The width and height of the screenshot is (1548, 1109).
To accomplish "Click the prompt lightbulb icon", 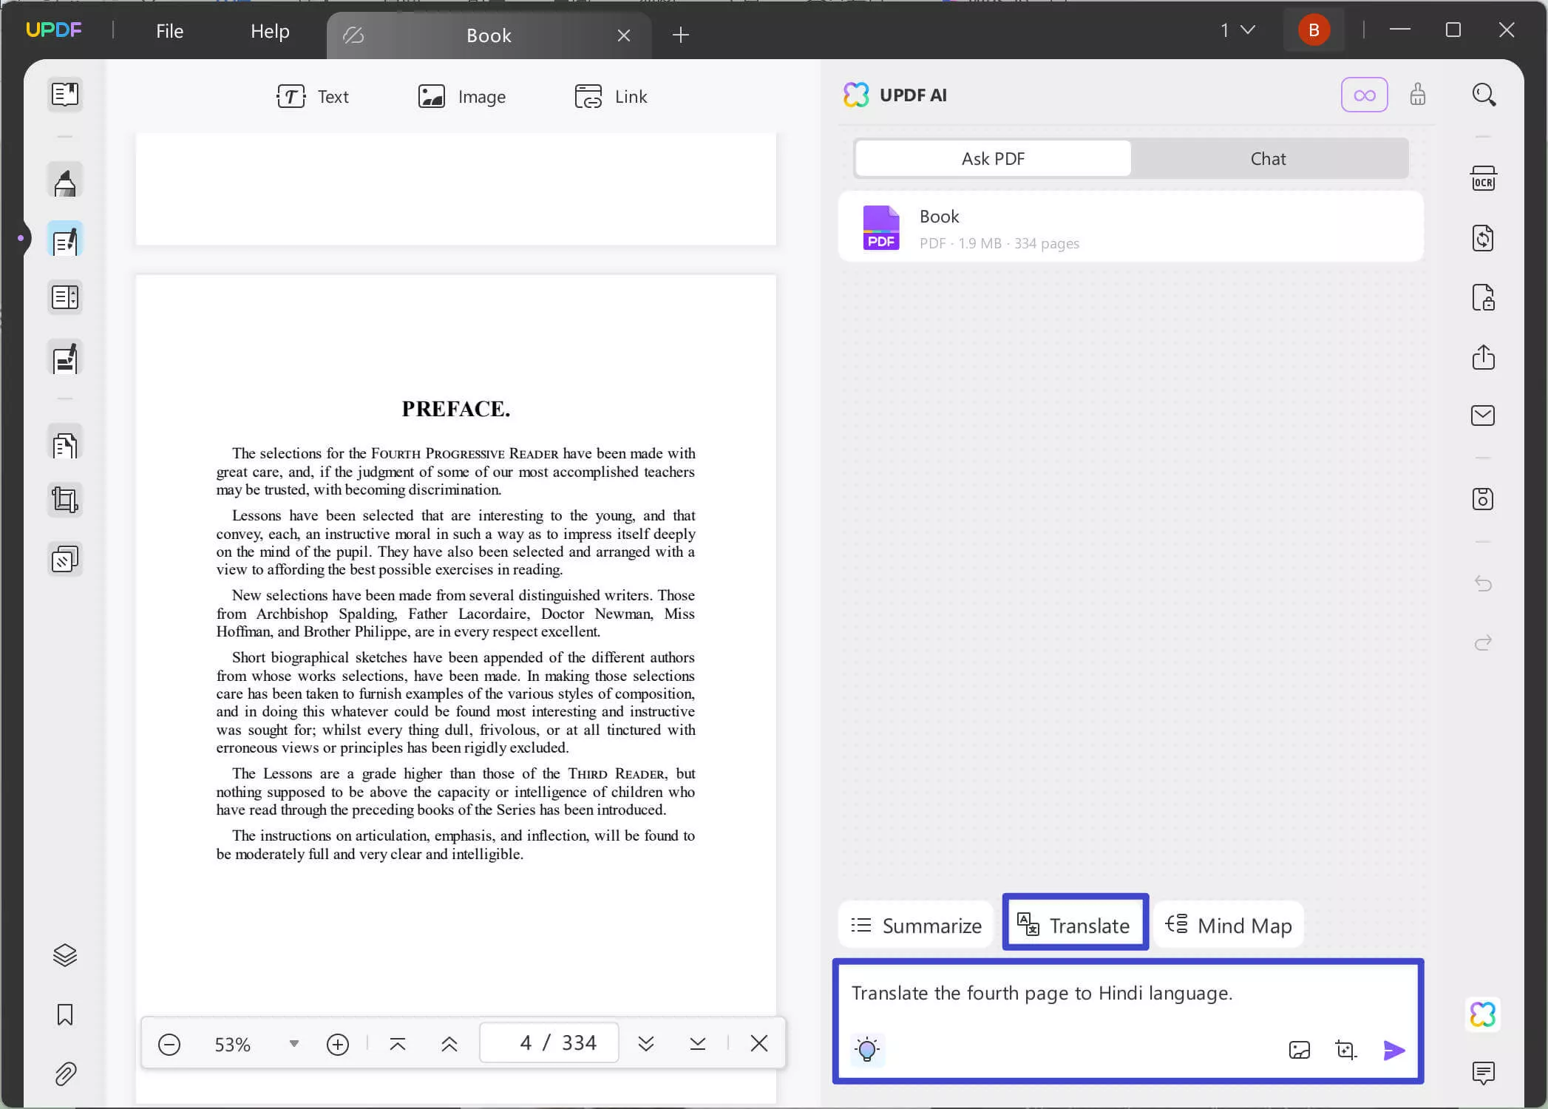I will 867,1050.
